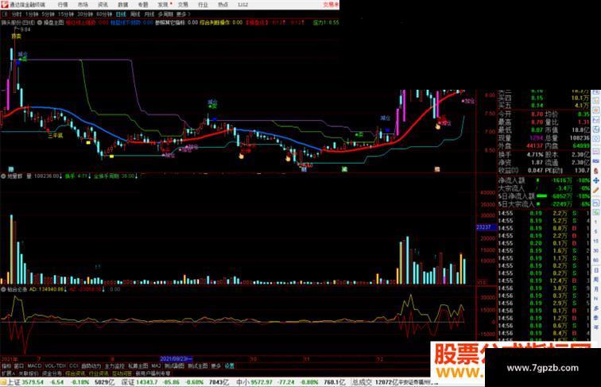Viewport: 601px width, 387px height.
Task: Open the 资讯 menu
Action: tap(103, 5)
